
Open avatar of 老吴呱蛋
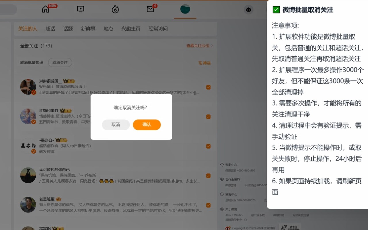[28, 205]
